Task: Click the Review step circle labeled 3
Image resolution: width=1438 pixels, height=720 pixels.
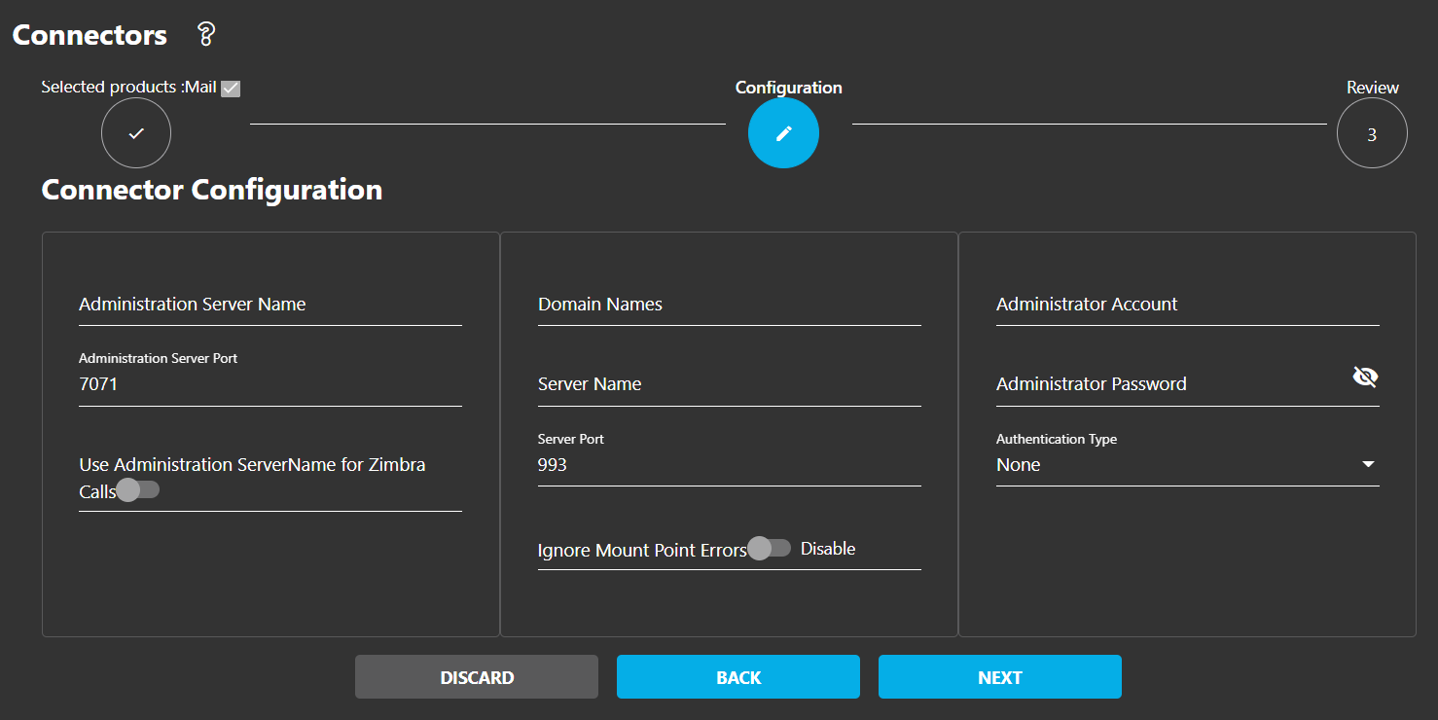Action: pos(1372,132)
